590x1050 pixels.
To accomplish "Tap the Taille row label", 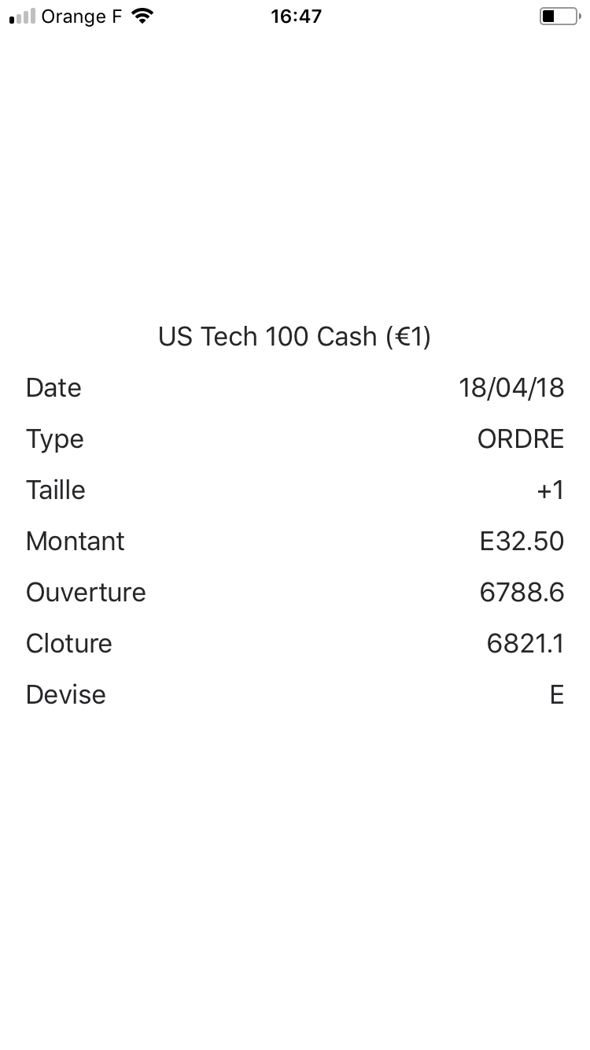I will coord(55,490).
